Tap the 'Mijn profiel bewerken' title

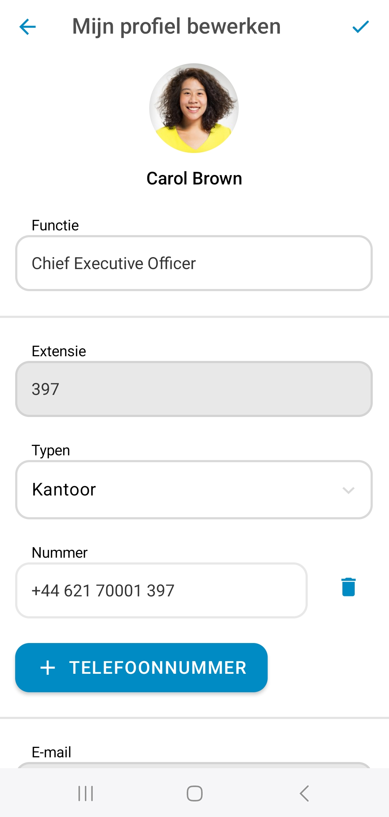[176, 27]
